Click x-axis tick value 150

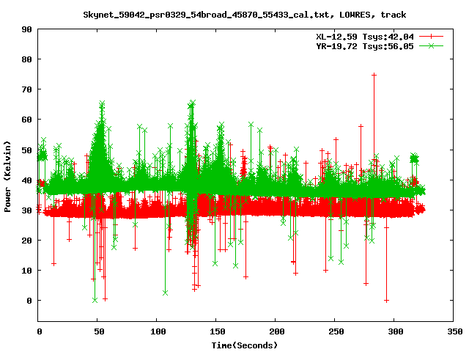[x=217, y=331]
